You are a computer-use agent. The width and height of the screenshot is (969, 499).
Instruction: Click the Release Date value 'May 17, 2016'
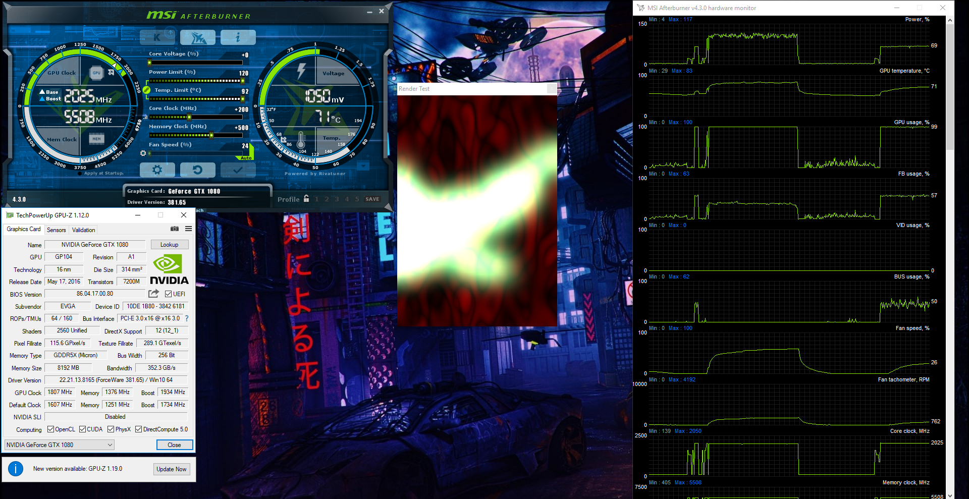64,282
